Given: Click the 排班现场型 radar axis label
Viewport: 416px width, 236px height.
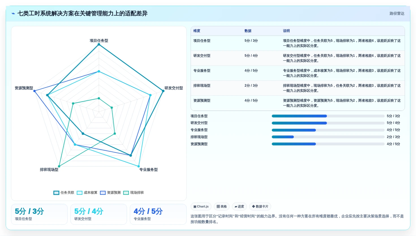Looking at the screenshot, I should point(49,170).
